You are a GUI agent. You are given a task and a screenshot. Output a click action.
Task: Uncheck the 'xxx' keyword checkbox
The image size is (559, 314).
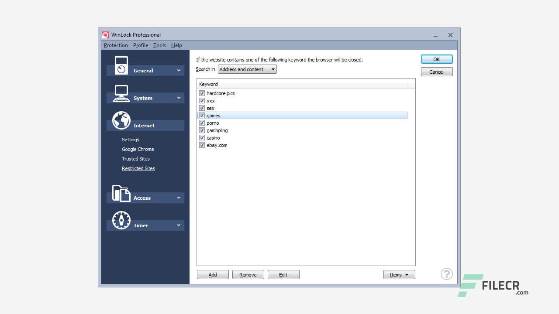(x=202, y=101)
